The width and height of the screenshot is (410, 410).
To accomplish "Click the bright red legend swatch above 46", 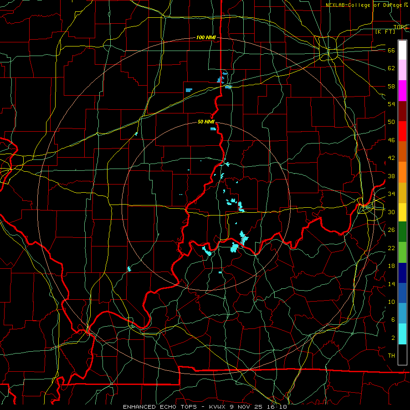I will [402, 131].
